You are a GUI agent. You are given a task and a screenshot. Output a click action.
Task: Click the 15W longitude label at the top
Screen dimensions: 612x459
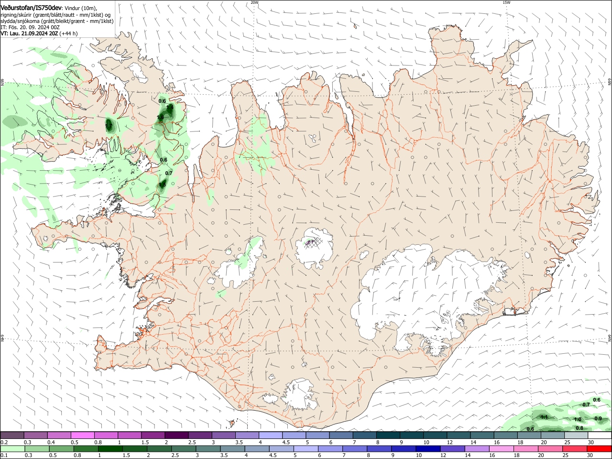(506, 2)
